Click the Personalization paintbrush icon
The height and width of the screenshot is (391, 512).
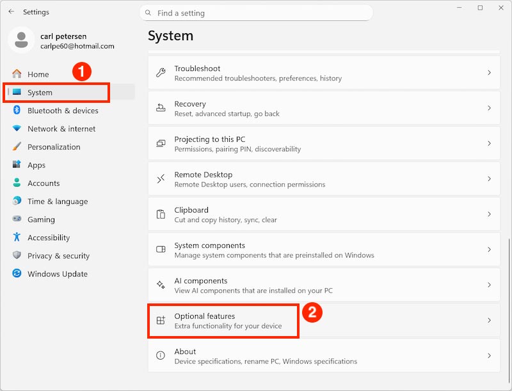[x=17, y=147]
